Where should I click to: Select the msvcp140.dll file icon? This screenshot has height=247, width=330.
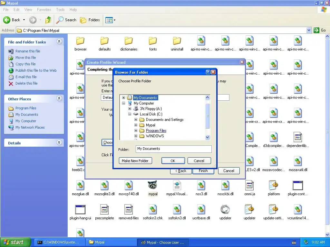[129, 185]
